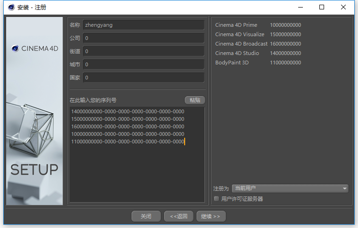This screenshot has width=358, height=228.
Task: Select Cinema 4D Studio entry
Action: pyautogui.click(x=237, y=53)
